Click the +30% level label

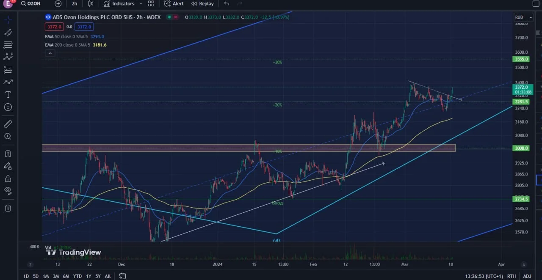pos(277,62)
